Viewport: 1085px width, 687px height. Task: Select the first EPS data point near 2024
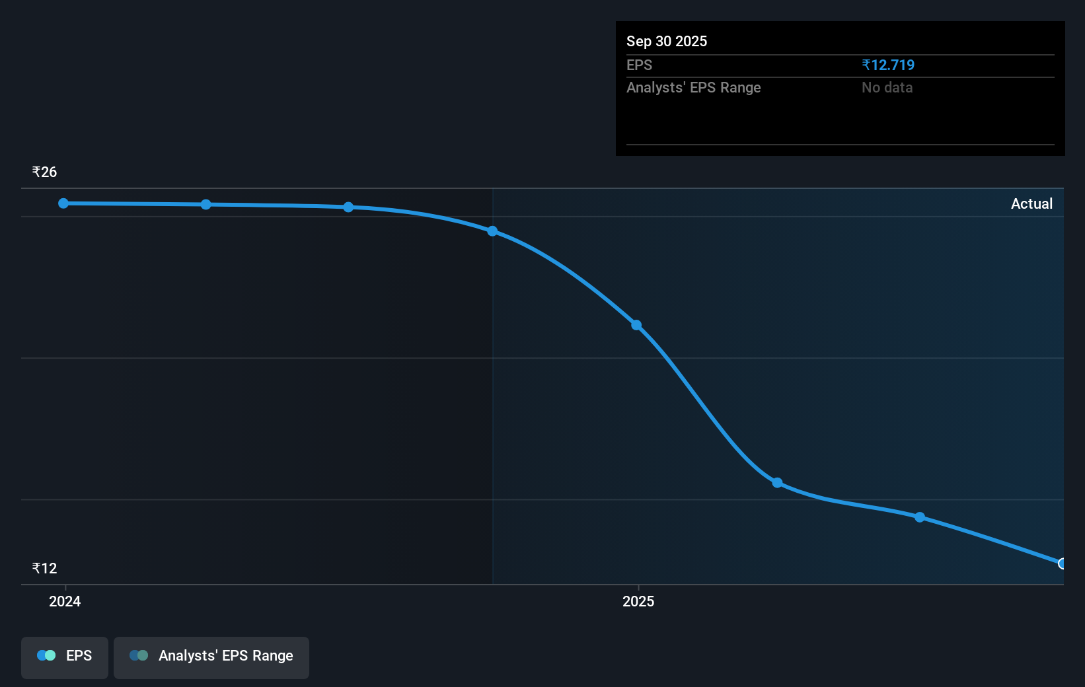[63, 203]
